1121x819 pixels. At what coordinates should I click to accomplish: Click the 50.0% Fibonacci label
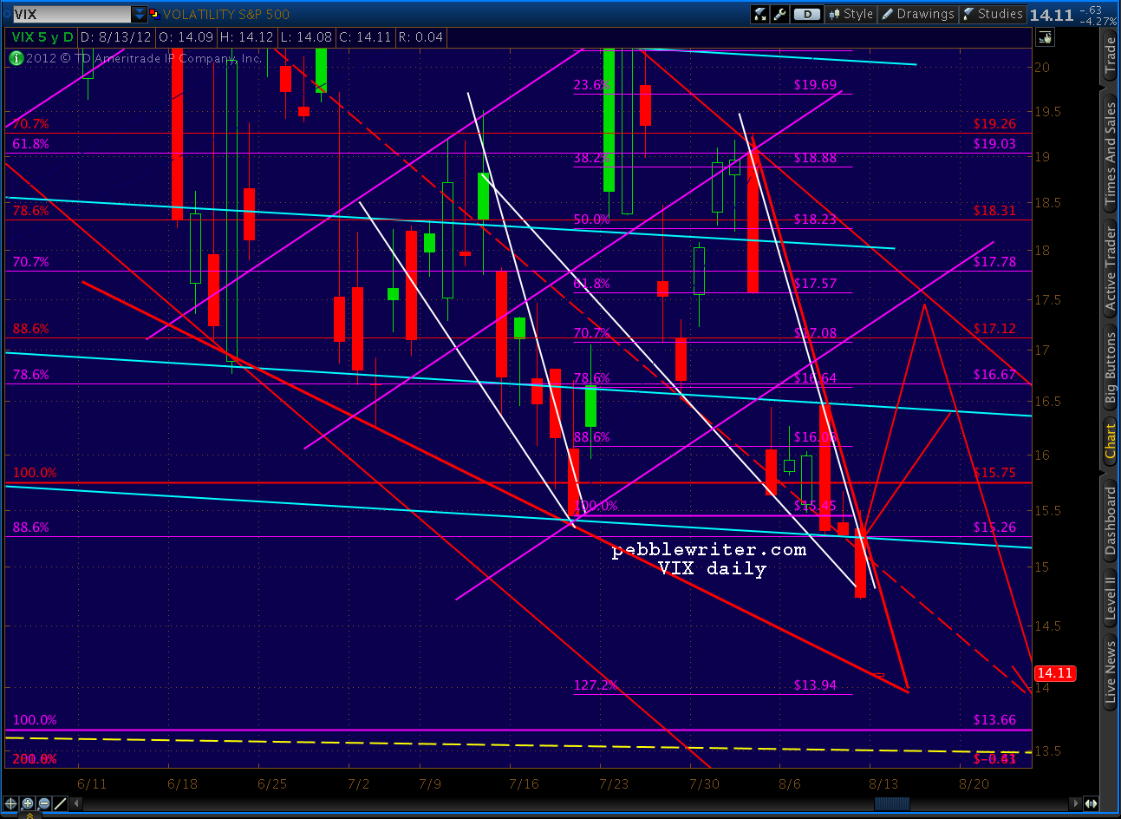click(x=592, y=219)
